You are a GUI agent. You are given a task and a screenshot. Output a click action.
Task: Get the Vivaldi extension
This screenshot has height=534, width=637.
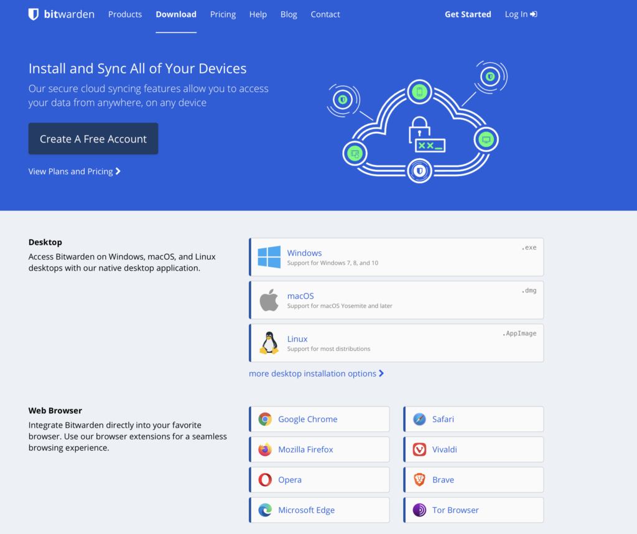pyautogui.click(x=473, y=449)
